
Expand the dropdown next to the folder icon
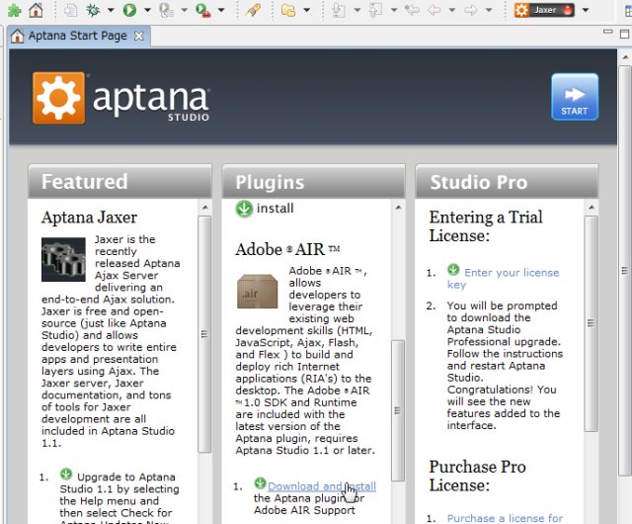click(x=307, y=10)
